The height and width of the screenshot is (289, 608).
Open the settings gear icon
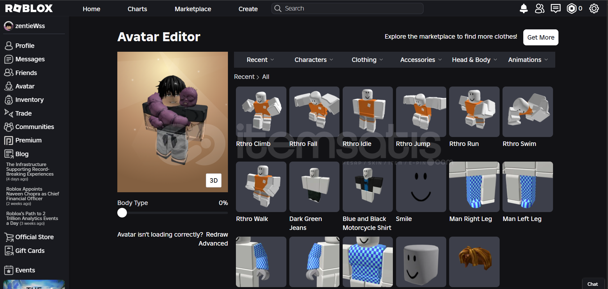tap(594, 9)
